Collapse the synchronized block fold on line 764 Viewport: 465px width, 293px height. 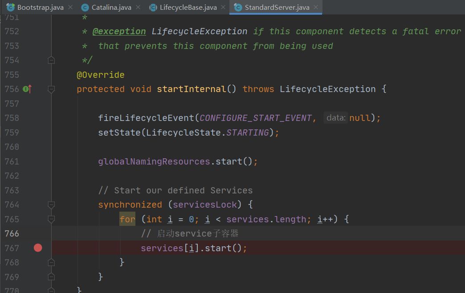(51, 205)
